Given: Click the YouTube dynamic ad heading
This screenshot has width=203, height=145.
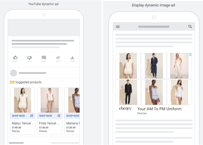Looking at the screenshot, I should [43, 4].
